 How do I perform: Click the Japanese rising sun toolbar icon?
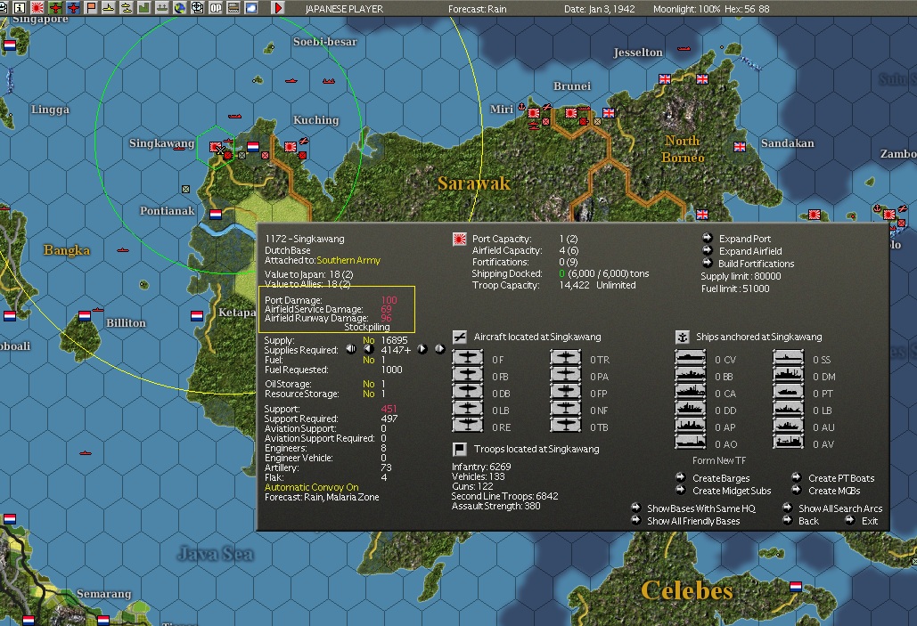(x=37, y=8)
